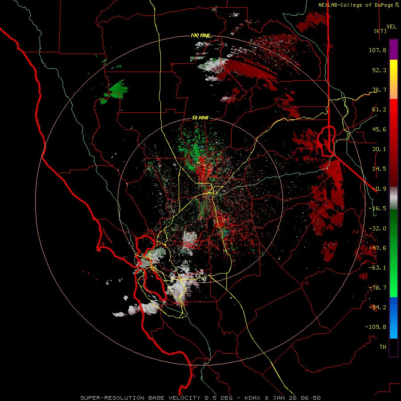
Task: Click the [KT] units label
Action: (x=381, y=31)
